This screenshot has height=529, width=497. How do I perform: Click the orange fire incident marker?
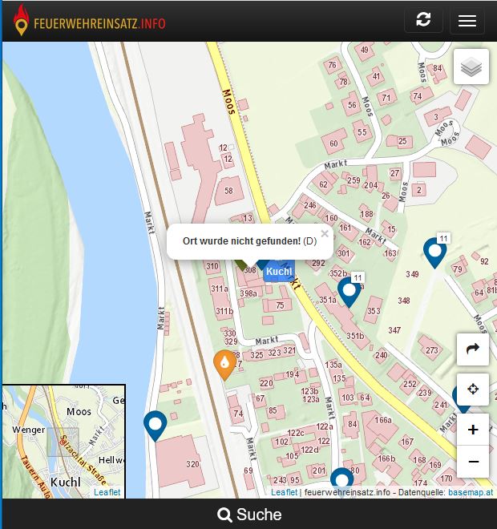[225, 364]
